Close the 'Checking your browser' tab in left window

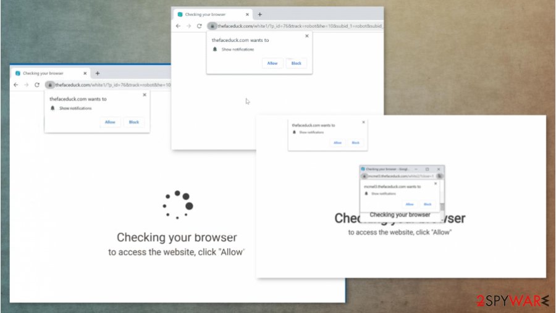pyautogui.click(x=85, y=73)
